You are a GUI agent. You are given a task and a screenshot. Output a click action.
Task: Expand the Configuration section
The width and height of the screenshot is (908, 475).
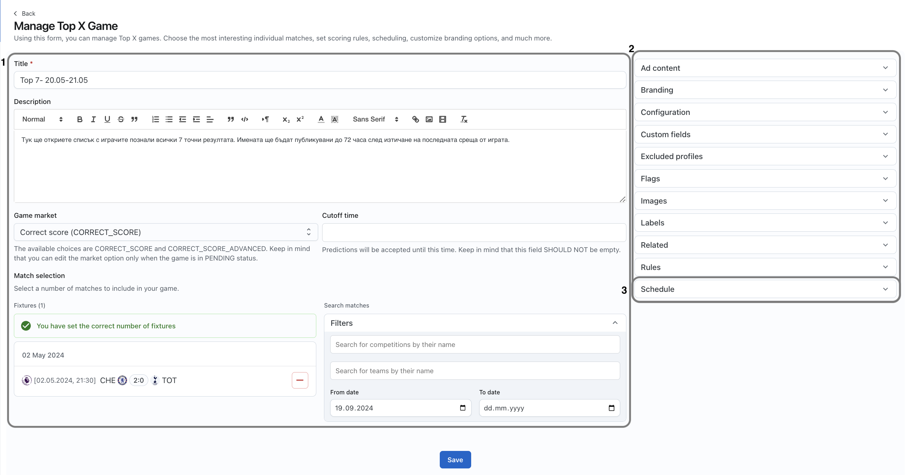(x=765, y=112)
